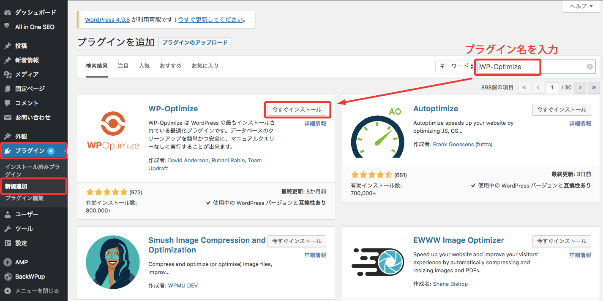Screen dimensions: 603x301
Task: Switch to the おすすめ tab
Action: pyautogui.click(x=170, y=66)
